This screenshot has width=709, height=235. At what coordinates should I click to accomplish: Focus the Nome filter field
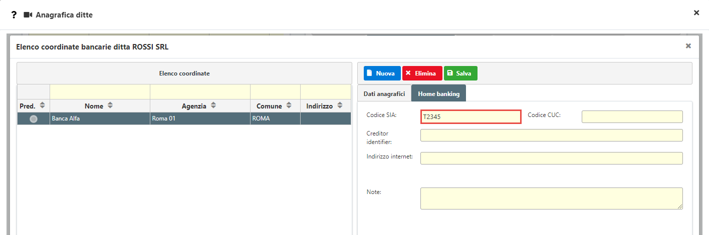pyautogui.click(x=100, y=92)
